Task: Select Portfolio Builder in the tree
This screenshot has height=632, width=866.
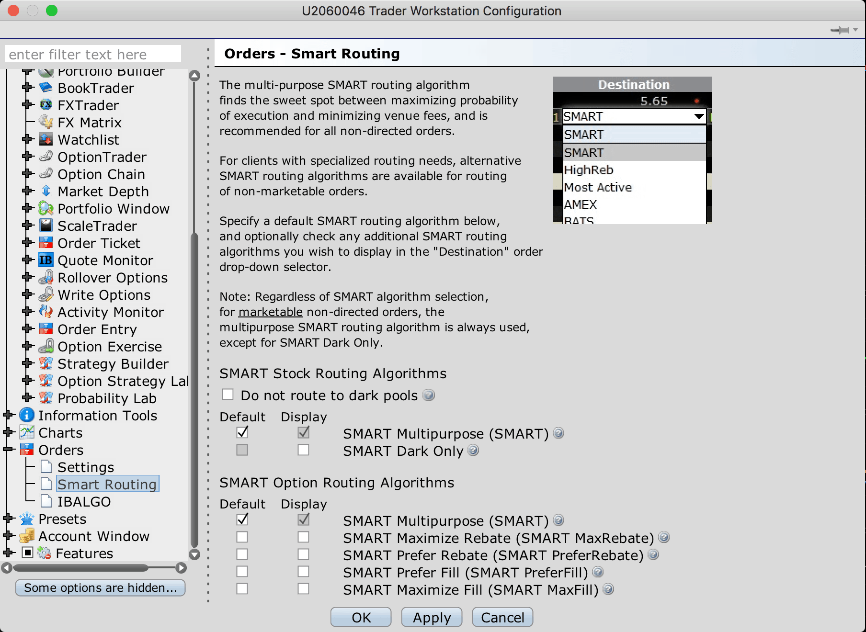Action: tap(111, 72)
